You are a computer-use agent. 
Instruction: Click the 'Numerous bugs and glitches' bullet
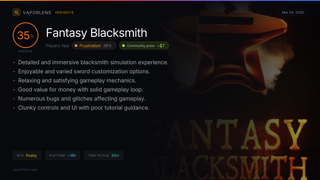(x=79, y=99)
